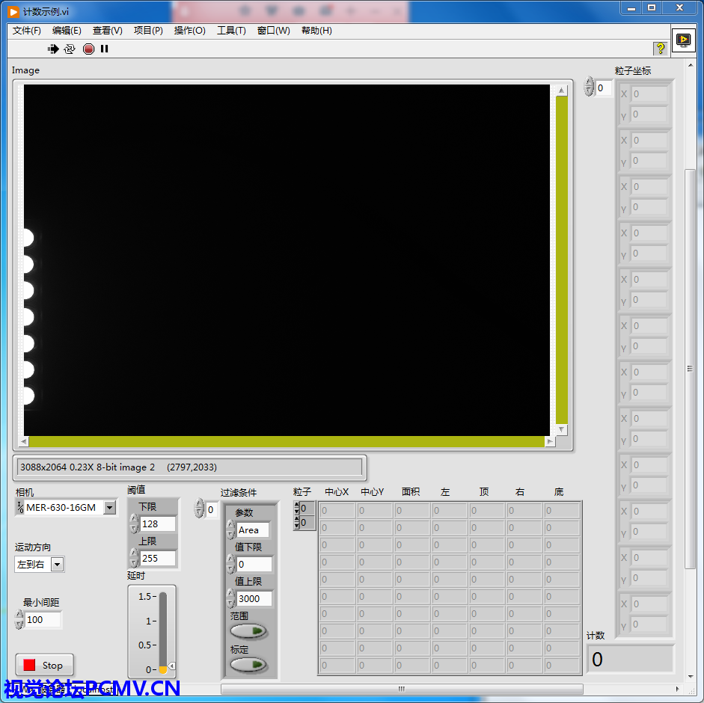Click the Run Continuously toolbar icon

(70, 49)
